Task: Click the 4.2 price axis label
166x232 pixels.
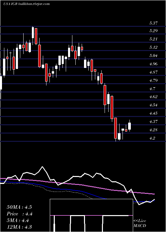Action: 152,138
